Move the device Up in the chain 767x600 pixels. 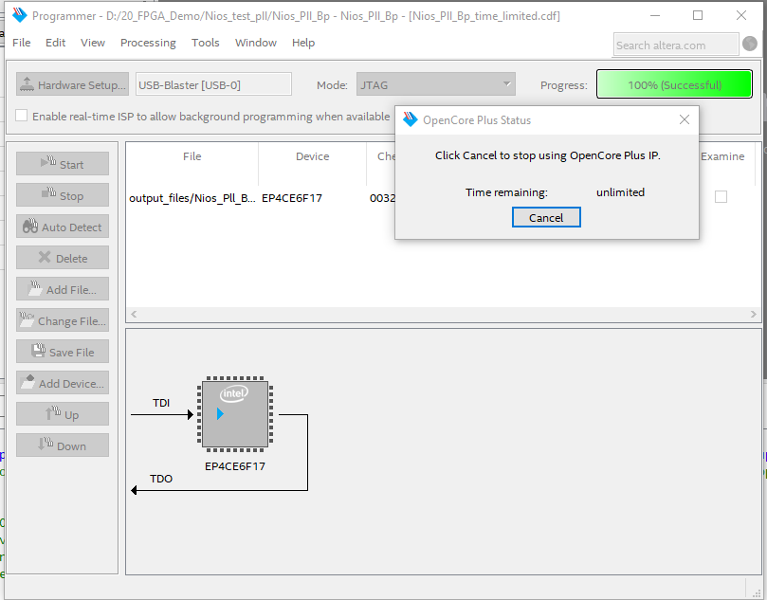coord(63,414)
